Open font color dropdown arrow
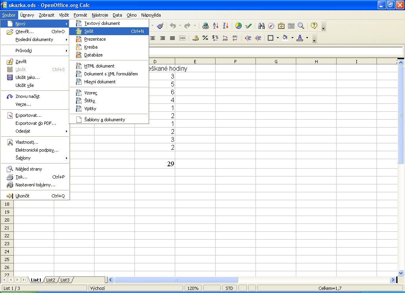The width and height of the screenshot is (405, 293). coord(307,38)
